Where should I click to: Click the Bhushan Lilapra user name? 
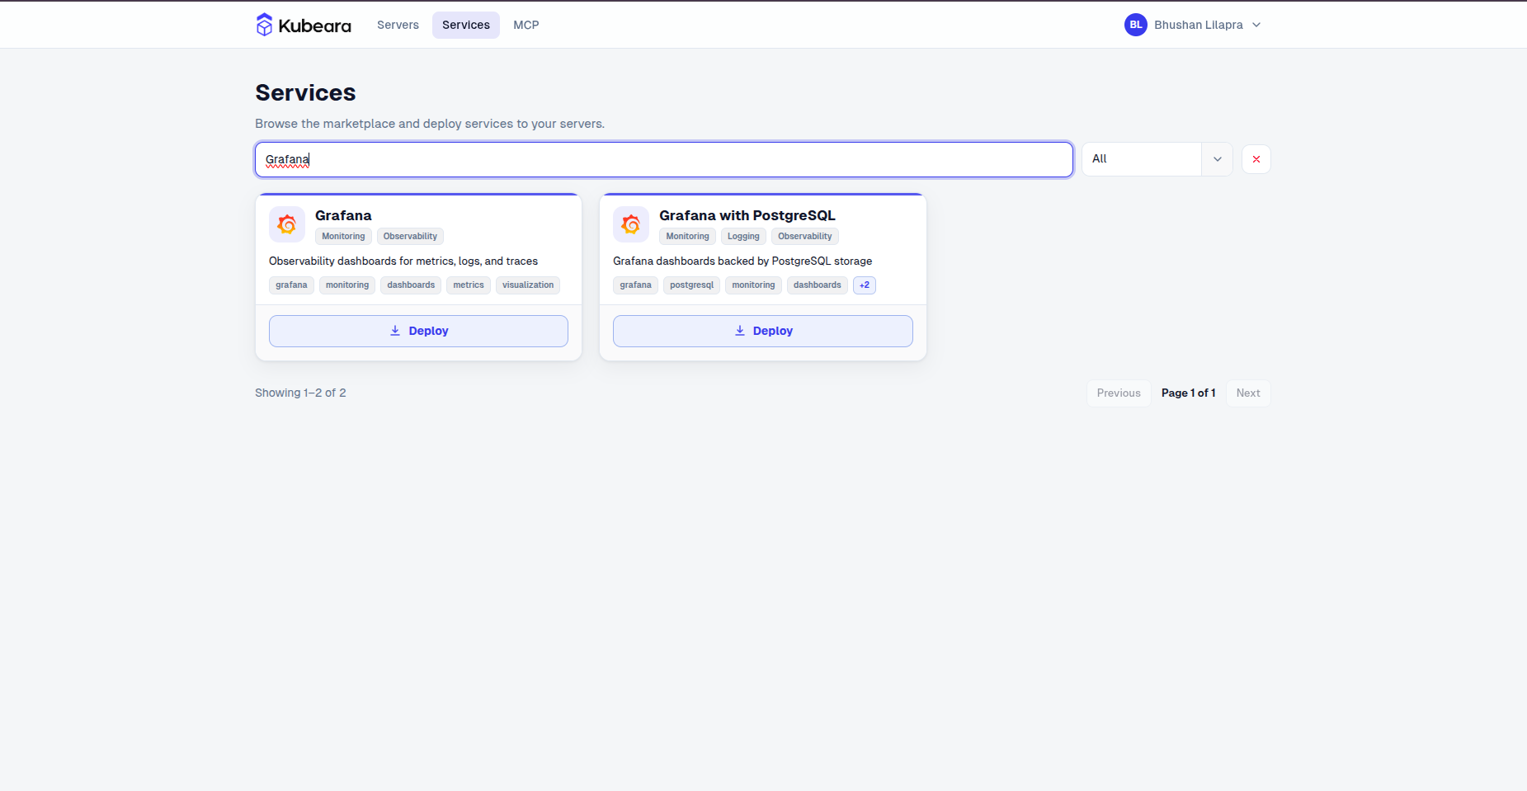click(x=1199, y=25)
